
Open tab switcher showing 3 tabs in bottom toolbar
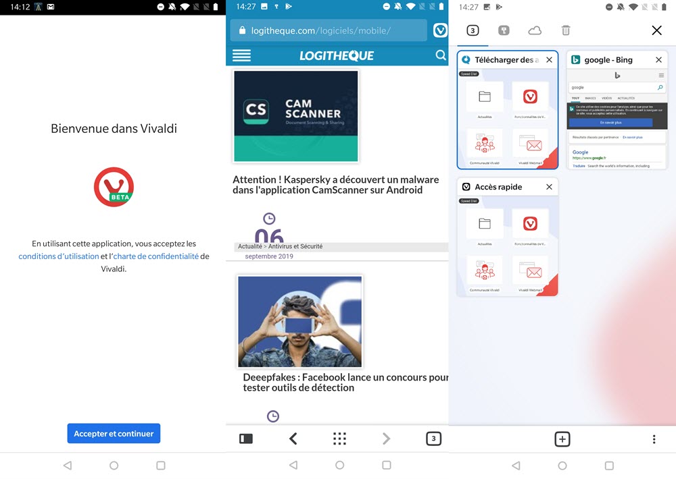click(x=433, y=439)
